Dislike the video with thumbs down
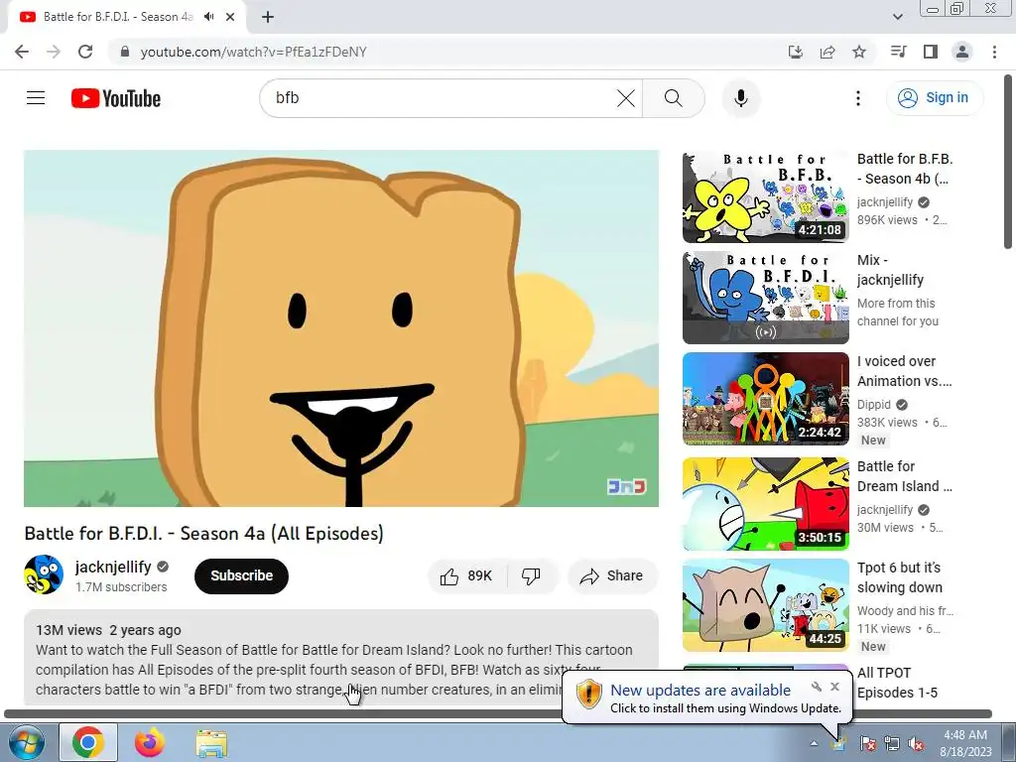Viewport: 1016px width, 762px height. coord(532,575)
